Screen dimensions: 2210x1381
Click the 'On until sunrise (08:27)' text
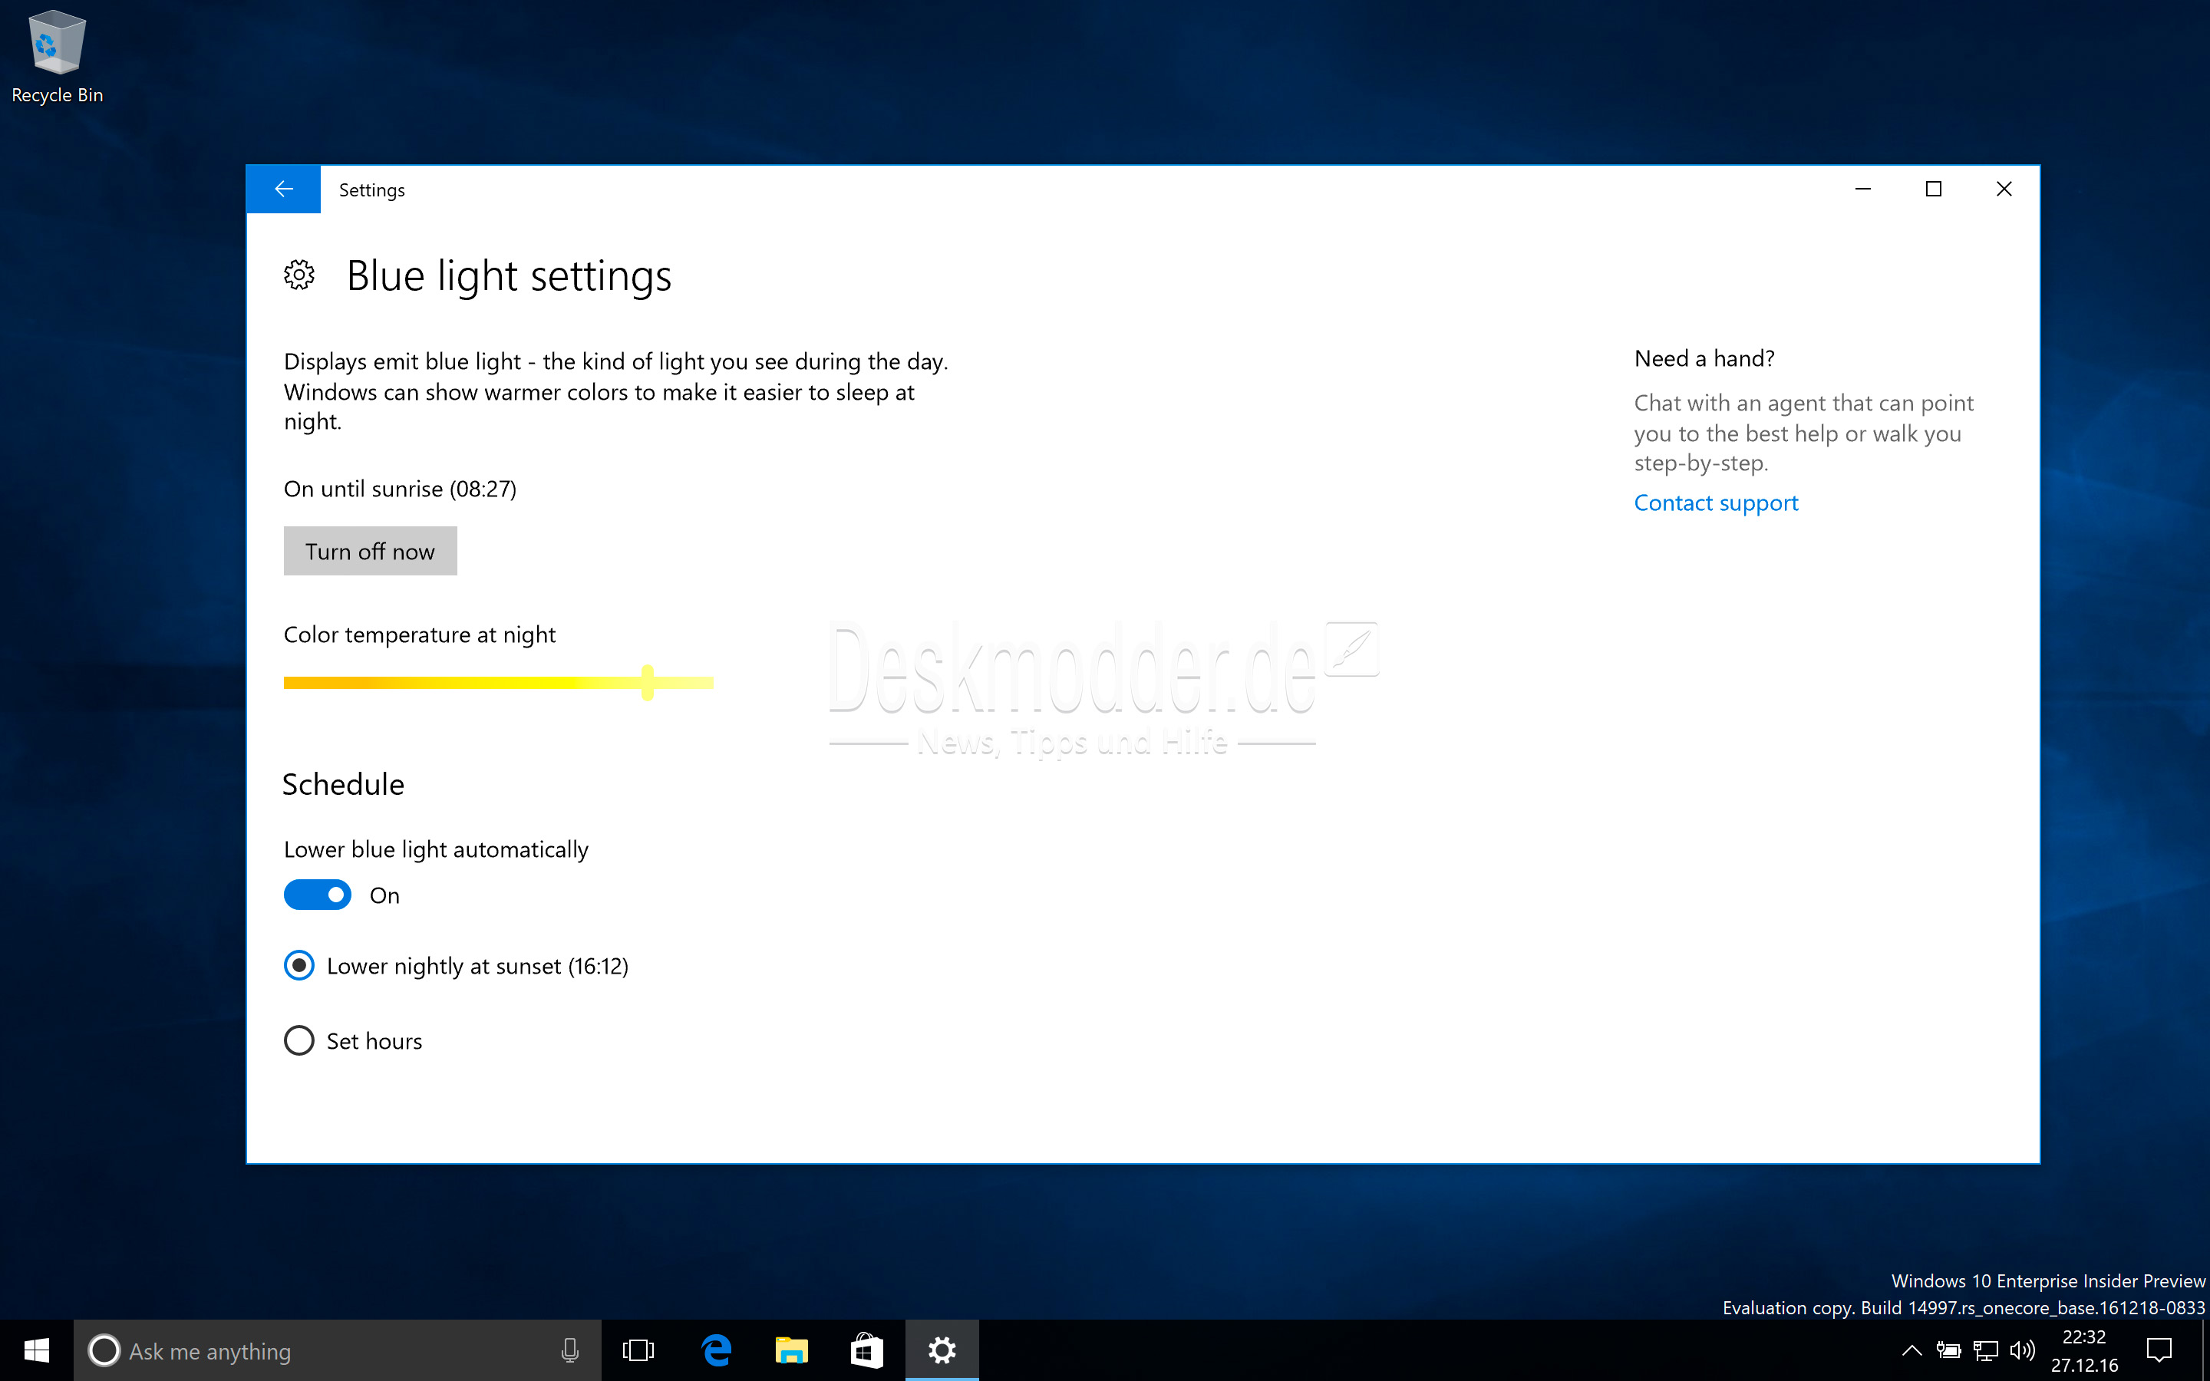[400, 489]
